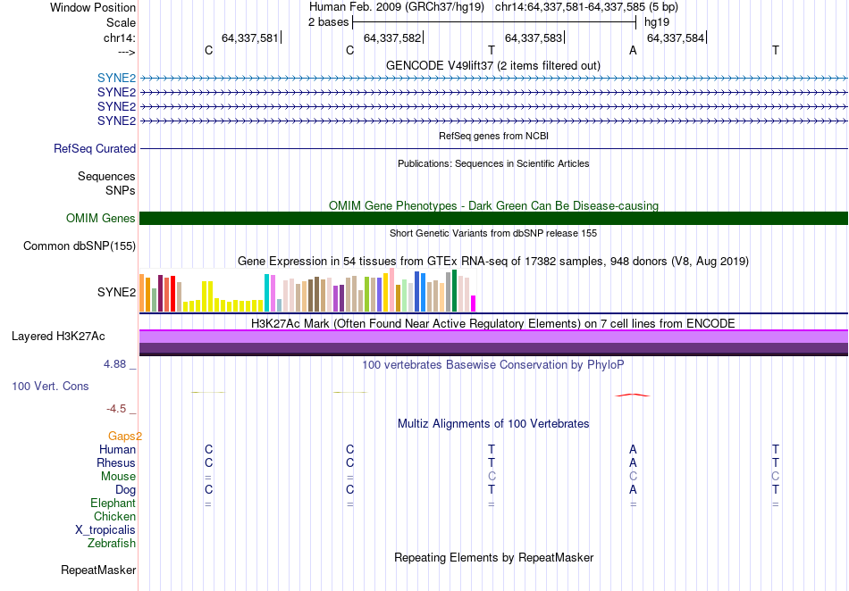The image size is (849, 591).
Task: Click the OMIM Genes track label
Action: 101,219
